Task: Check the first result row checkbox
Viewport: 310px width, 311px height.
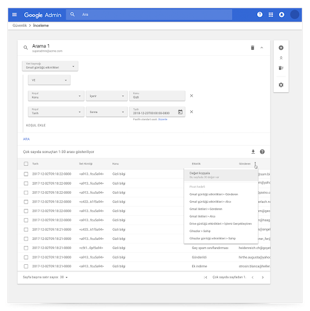Action: (26, 174)
